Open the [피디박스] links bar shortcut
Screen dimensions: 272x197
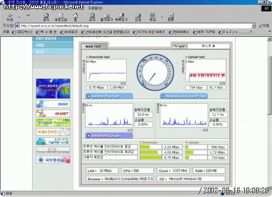(22, 32)
